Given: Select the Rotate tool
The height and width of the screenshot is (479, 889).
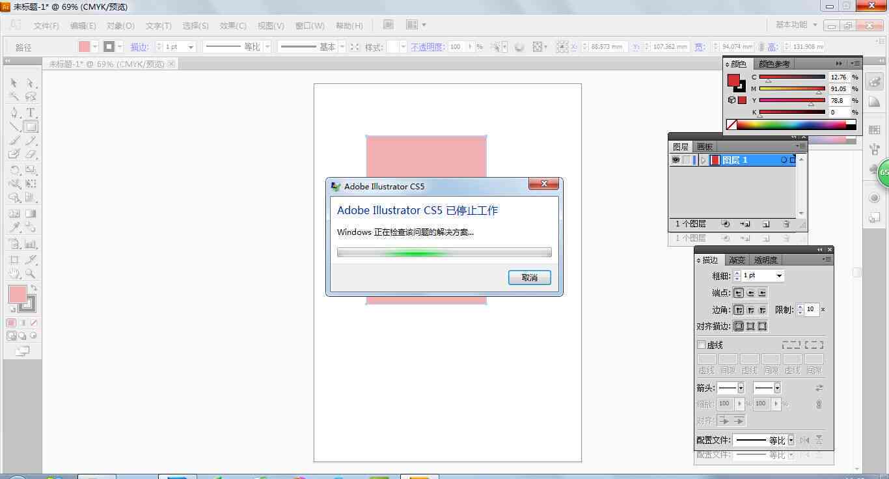Looking at the screenshot, I should [x=14, y=171].
